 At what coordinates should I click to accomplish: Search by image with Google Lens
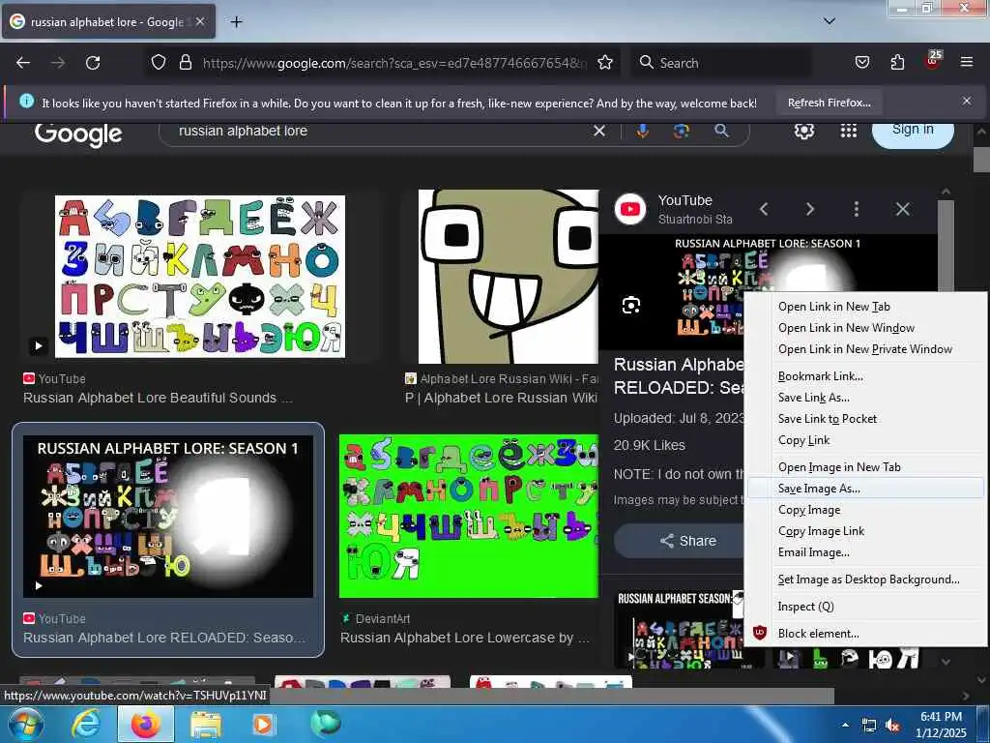coord(682,131)
